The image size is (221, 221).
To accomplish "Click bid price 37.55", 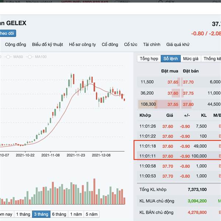I will tap(173, 104).
